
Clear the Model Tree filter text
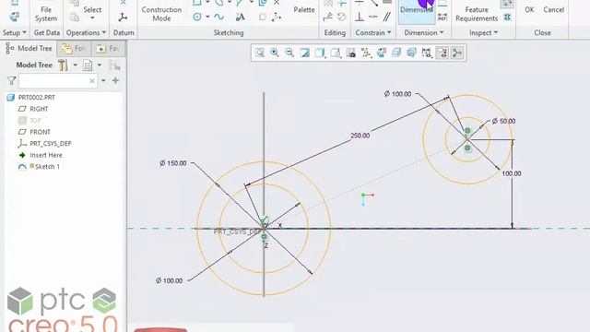[92, 80]
